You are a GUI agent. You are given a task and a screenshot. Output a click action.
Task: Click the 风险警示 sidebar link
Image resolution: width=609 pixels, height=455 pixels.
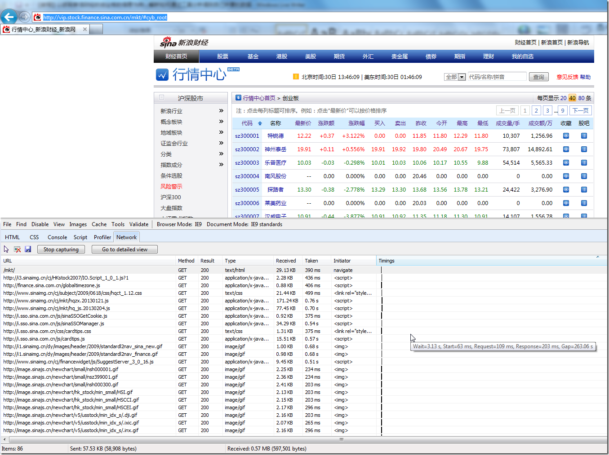171,186
